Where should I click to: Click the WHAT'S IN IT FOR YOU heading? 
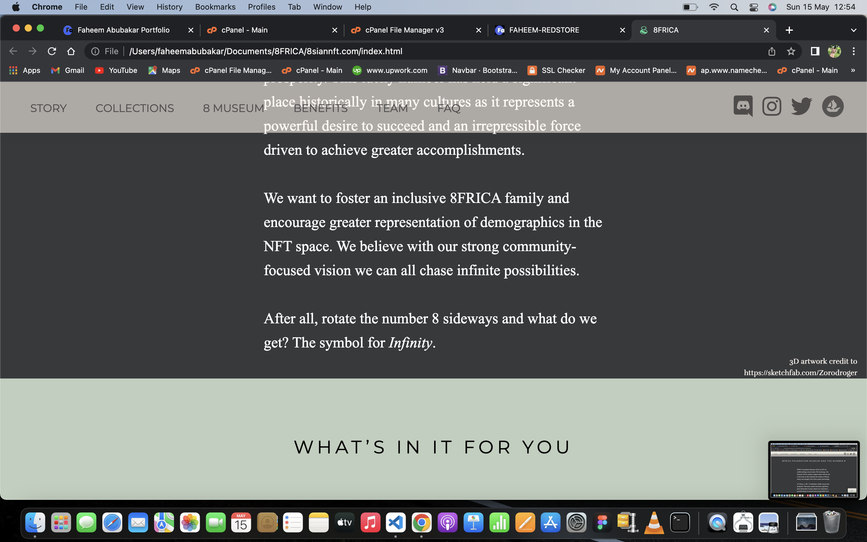click(x=432, y=447)
